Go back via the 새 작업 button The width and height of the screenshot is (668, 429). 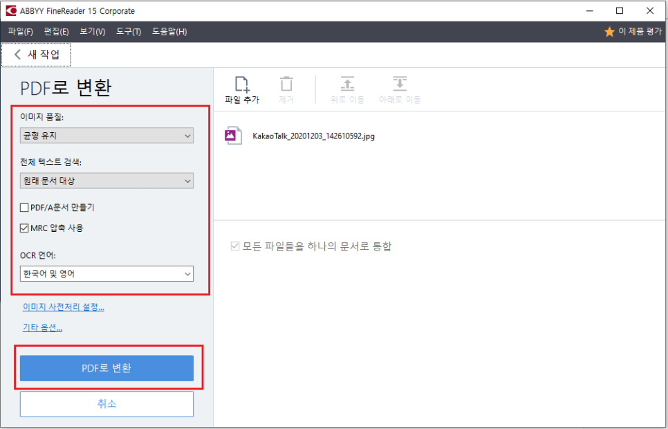click(x=36, y=54)
